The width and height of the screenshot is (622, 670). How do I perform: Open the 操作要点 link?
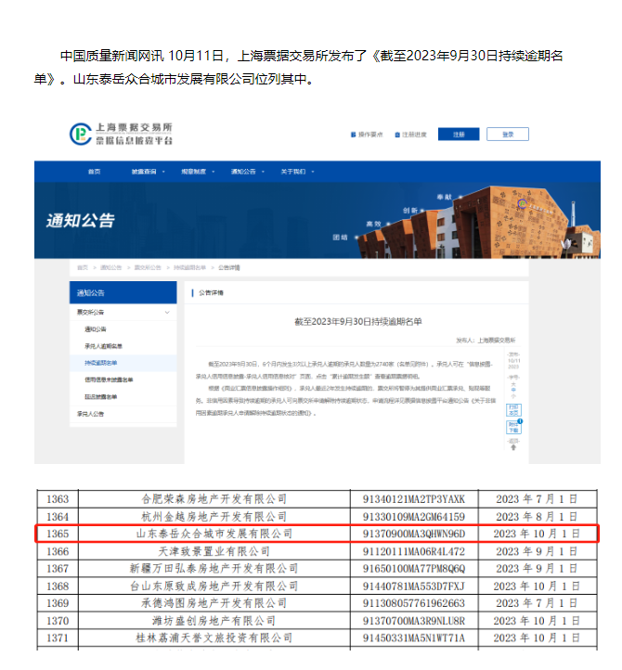(370, 135)
